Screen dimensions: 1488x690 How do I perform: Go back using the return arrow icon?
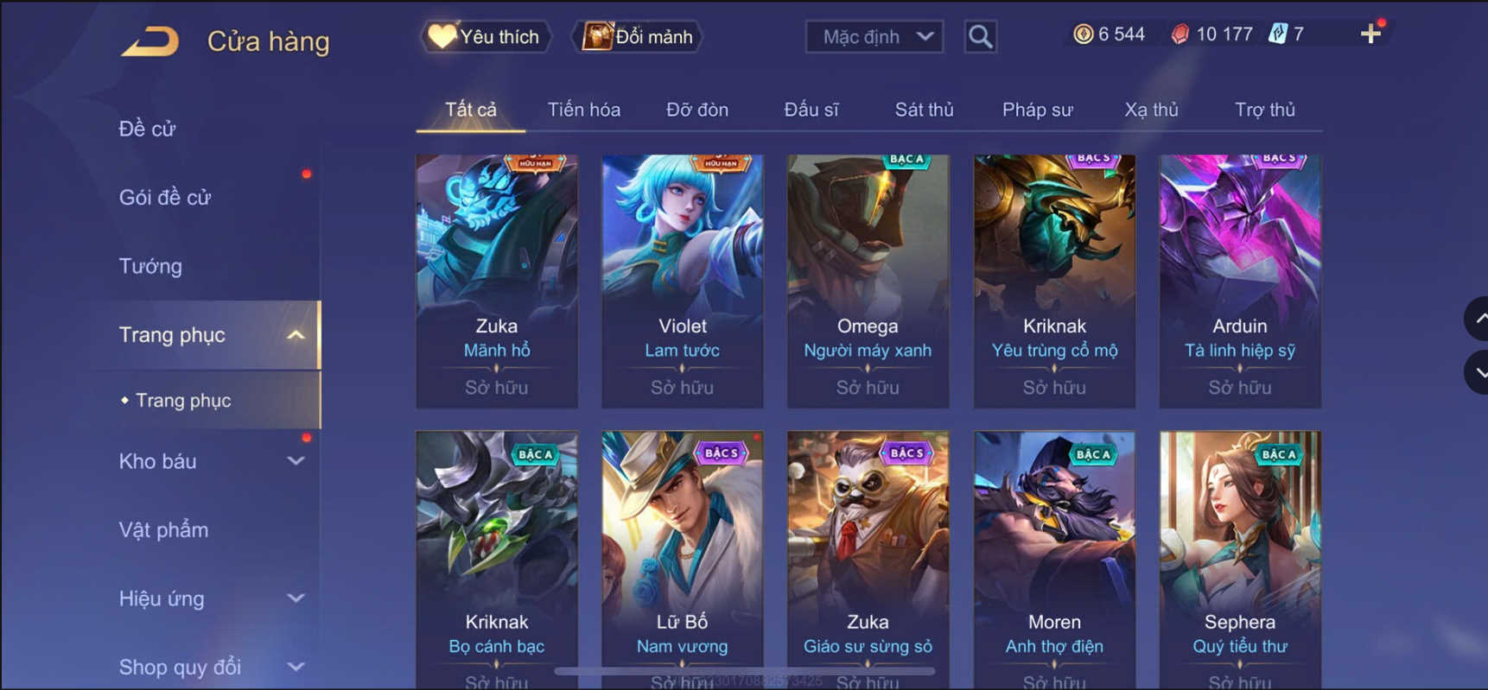tap(149, 41)
